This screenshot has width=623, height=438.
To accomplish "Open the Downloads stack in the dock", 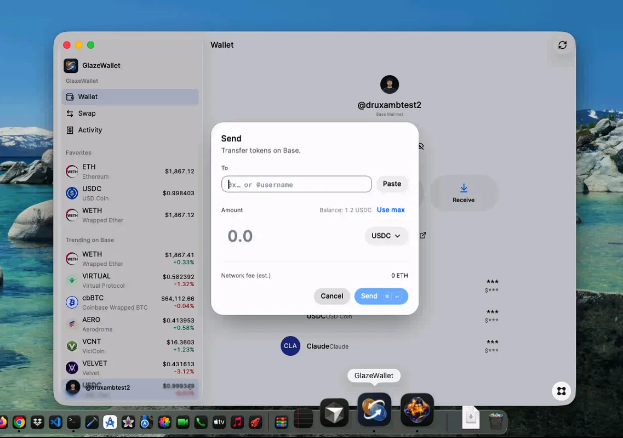I will pyautogui.click(x=471, y=417).
